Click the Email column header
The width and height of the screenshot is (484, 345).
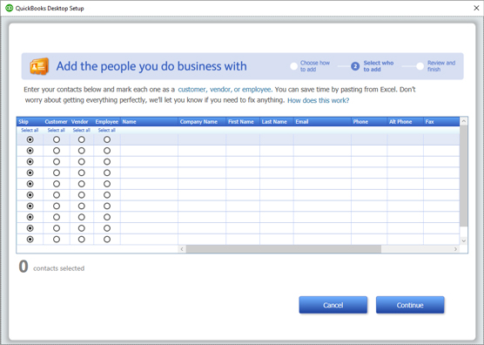tap(322, 122)
